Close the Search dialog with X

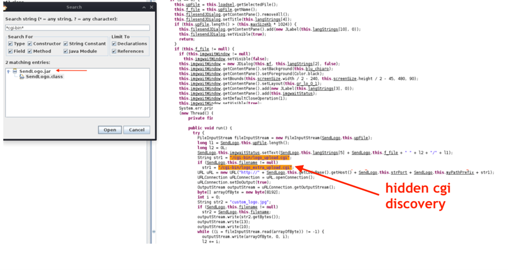coord(151,7)
